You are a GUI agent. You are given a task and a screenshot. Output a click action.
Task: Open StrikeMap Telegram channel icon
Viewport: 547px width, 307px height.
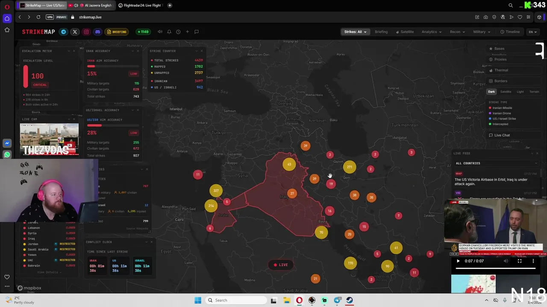64,32
